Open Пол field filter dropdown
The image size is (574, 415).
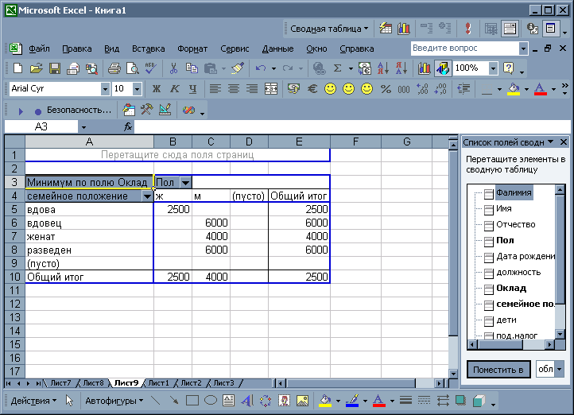click(x=185, y=182)
